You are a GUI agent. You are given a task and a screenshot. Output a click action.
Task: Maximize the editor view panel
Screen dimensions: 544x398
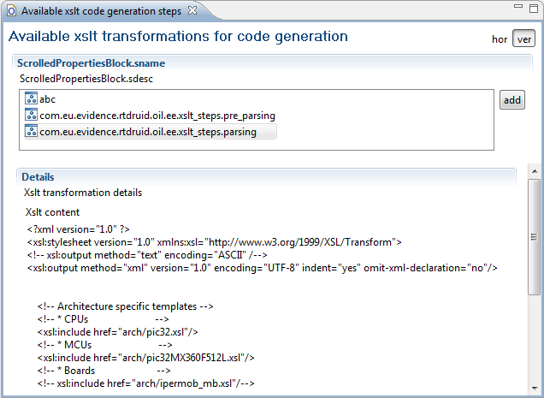click(534, 8)
